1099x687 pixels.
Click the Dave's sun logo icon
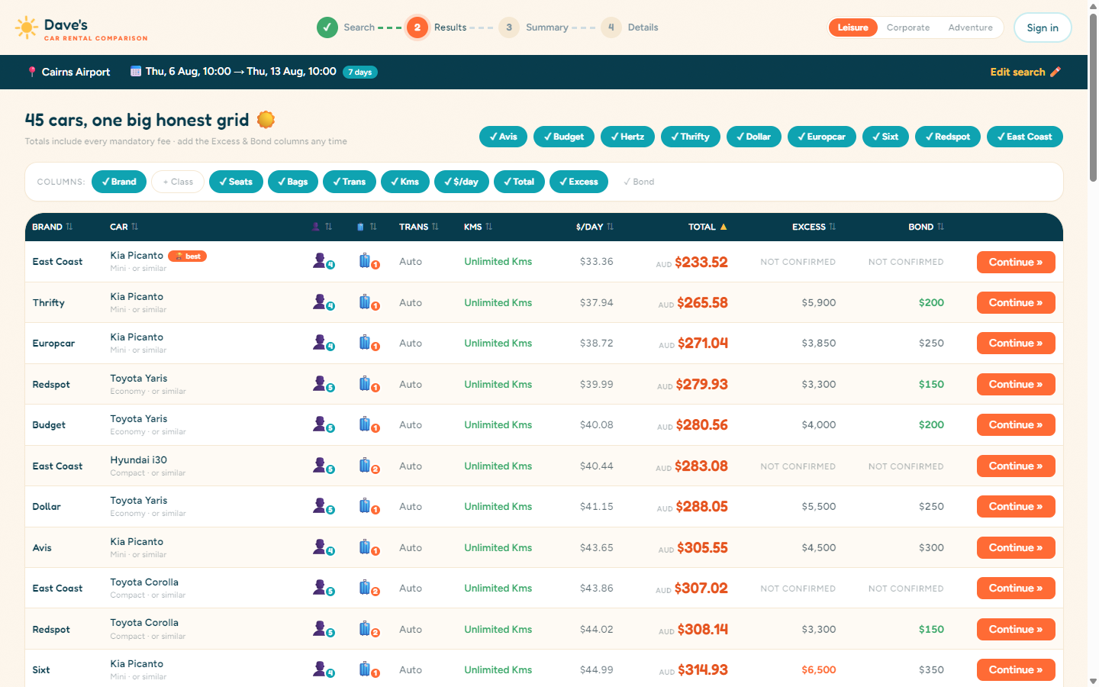[x=27, y=28]
